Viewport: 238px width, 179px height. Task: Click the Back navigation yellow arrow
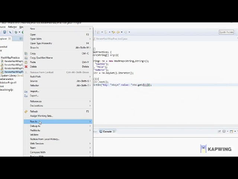[118, 32]
